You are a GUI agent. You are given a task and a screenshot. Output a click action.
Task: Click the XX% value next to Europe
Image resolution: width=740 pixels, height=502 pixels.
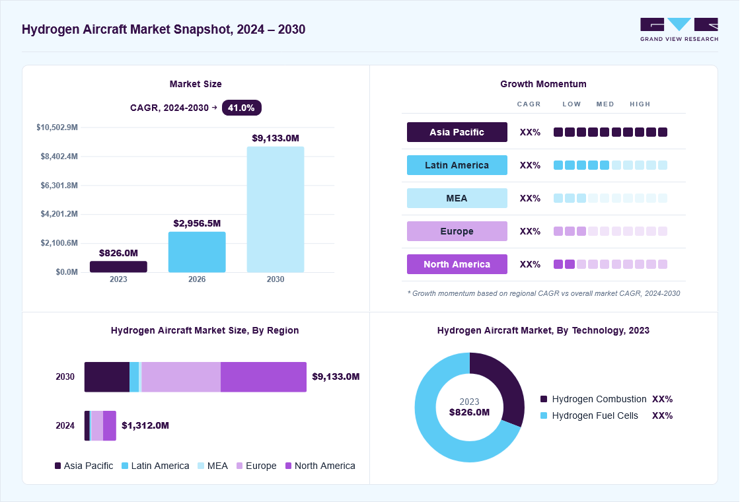click(x=530, y=232)
